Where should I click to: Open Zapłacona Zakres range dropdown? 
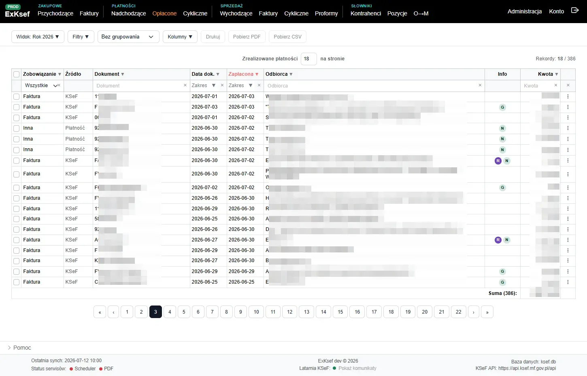coord(240,85)
